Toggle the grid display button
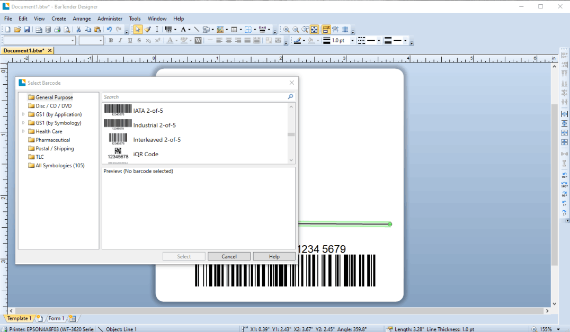 (x=345, y=30)
